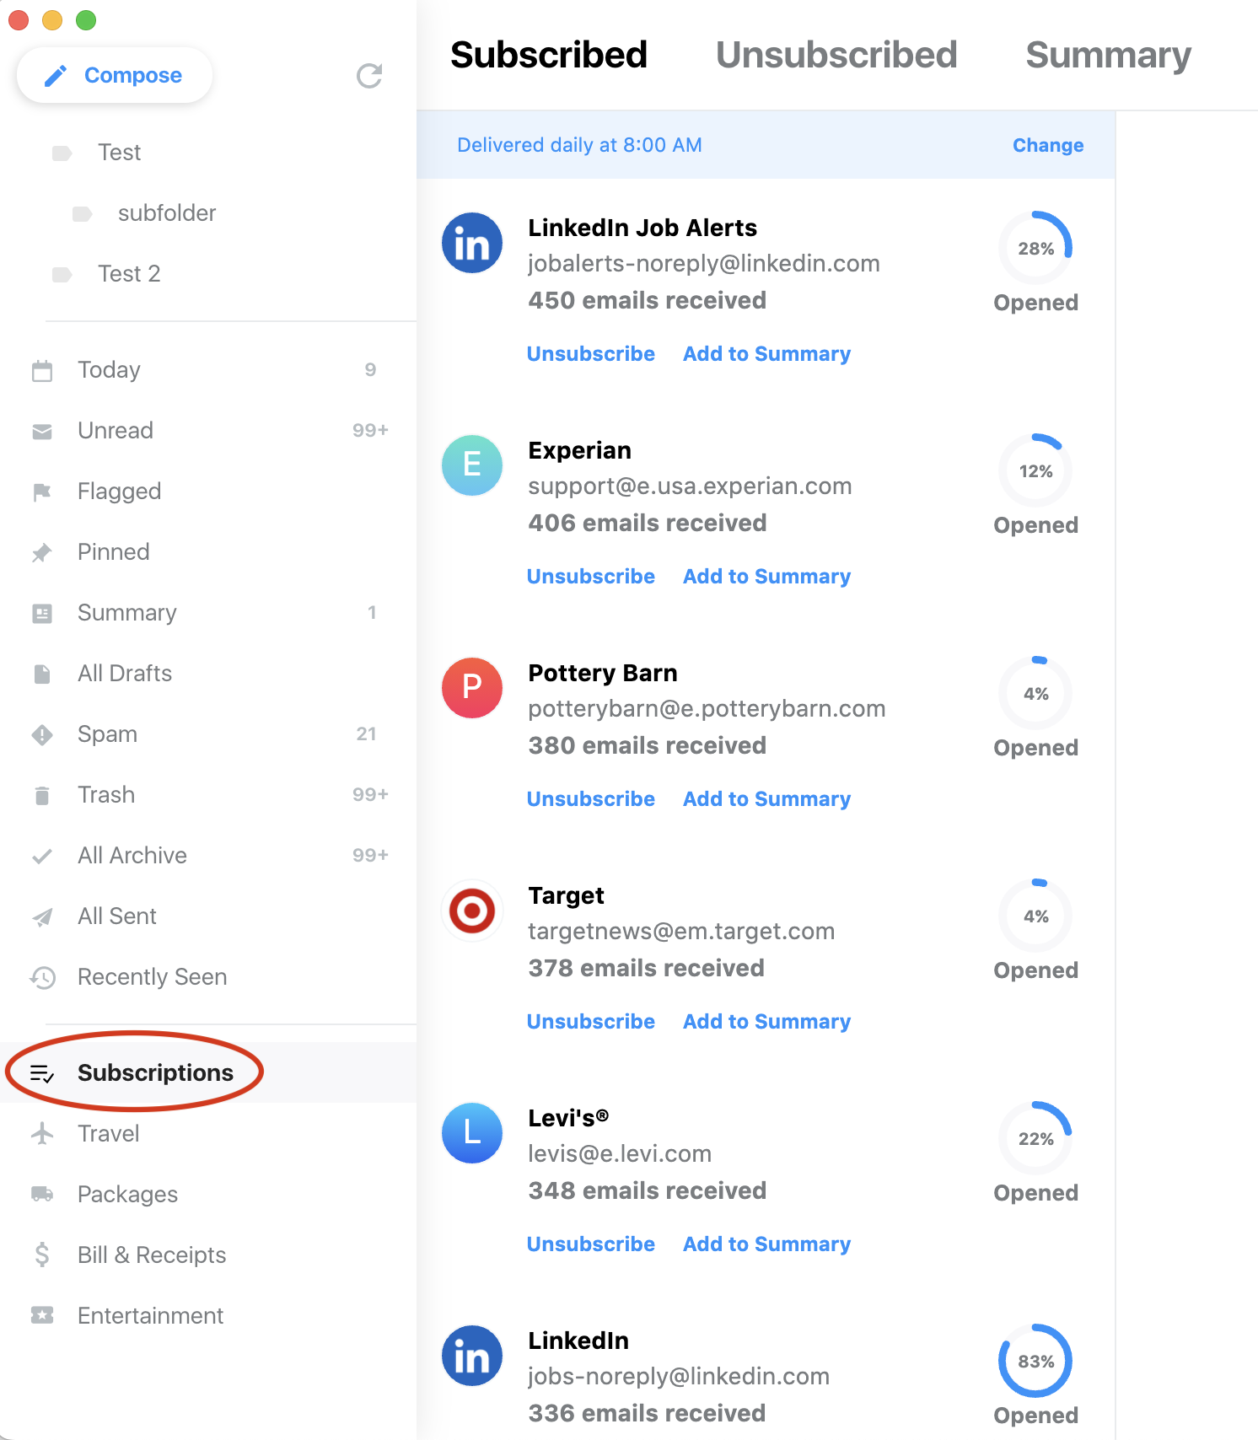Screen dimensions: 1258x1440
Task: Add Experian to Summary
Action: tap(766, 577)
